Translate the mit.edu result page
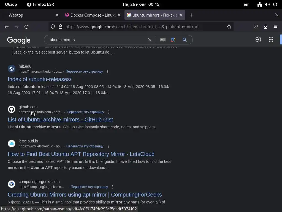282x212 pixels. [84, 71]
